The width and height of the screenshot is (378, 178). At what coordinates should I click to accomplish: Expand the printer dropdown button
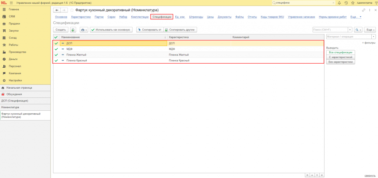84,29
